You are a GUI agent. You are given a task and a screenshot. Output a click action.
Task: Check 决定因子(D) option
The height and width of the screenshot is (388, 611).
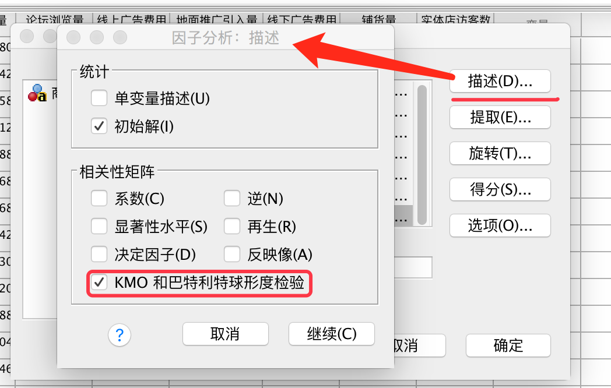pos(99,255)
